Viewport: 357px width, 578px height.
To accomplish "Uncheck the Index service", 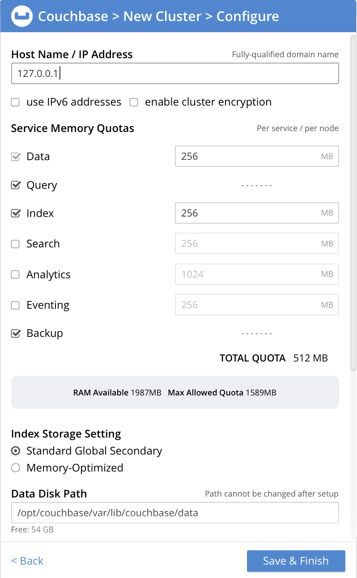I will point(15,213).
